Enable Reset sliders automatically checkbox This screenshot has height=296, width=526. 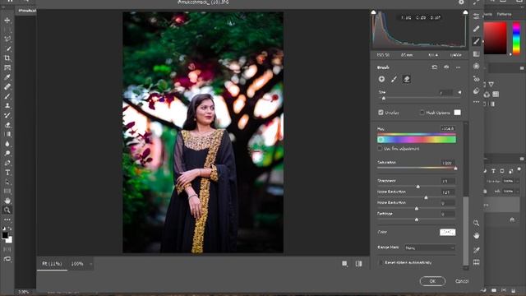[x=380, y=262]
